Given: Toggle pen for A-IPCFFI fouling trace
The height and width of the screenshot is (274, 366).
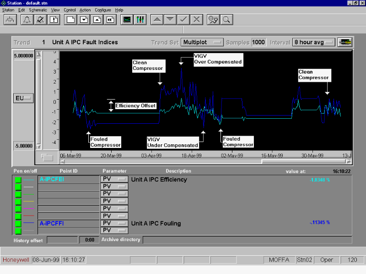Looking at the screenshot, I should click(x=18, y=223).
